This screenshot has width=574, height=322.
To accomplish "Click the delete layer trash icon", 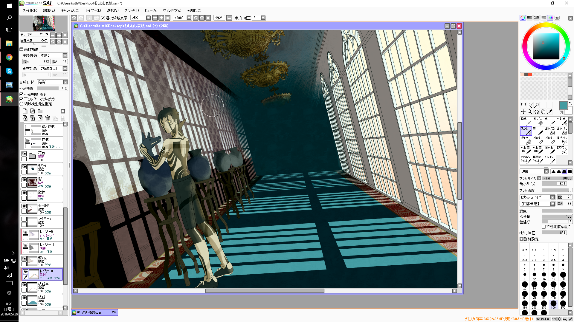I will (48, 118).
